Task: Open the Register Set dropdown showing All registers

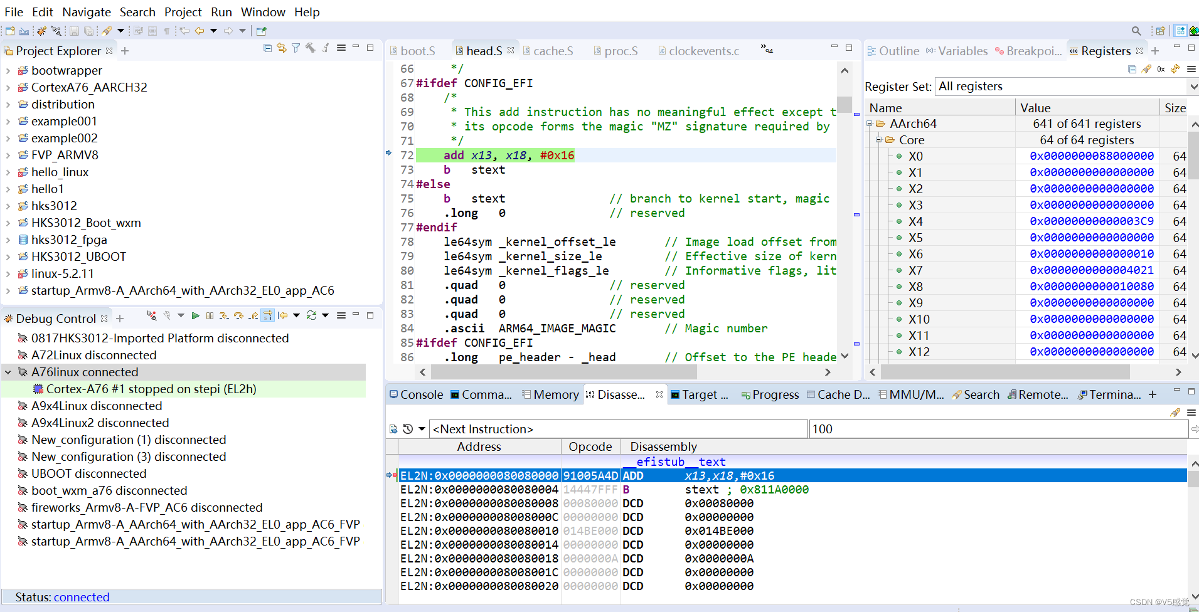Action: [1193, 87]
